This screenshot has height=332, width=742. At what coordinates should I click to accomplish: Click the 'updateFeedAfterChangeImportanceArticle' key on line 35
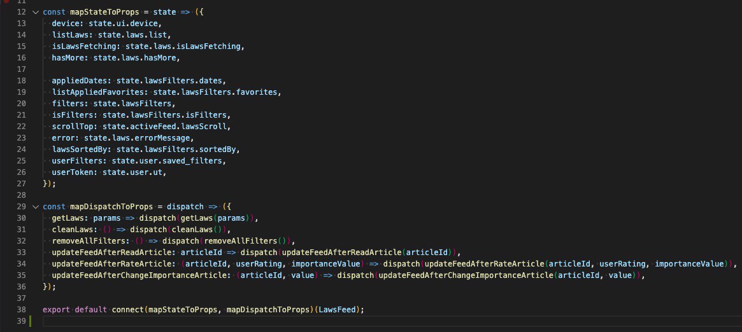[x=139, y=275]
